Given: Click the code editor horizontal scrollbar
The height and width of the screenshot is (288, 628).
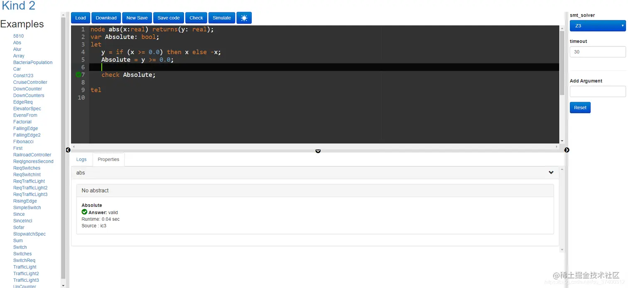Looking at the screenshot, I should 315,146.
